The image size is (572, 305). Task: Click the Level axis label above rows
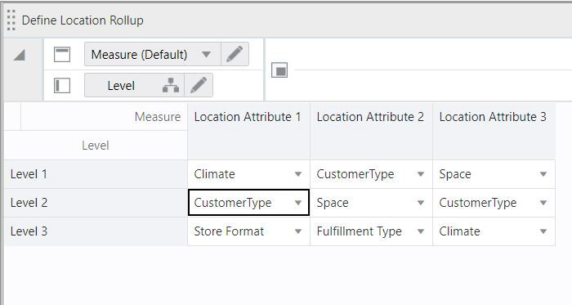(96, 146)
